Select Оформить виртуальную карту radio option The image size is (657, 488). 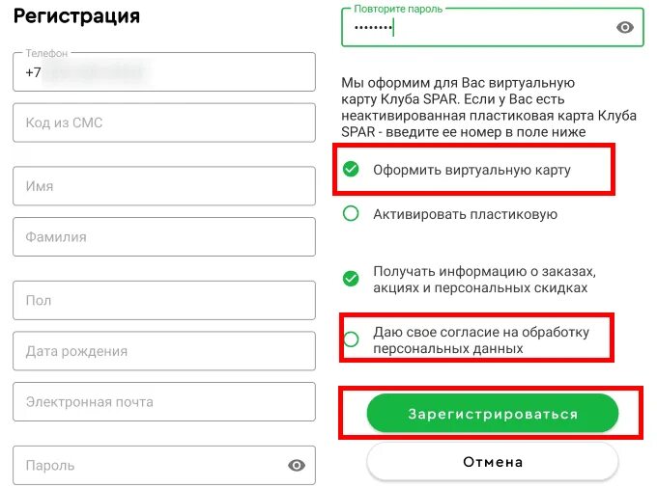351,169
